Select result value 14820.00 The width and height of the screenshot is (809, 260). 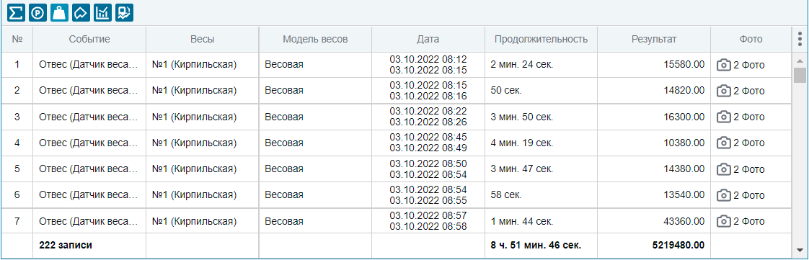click(684, 91)
